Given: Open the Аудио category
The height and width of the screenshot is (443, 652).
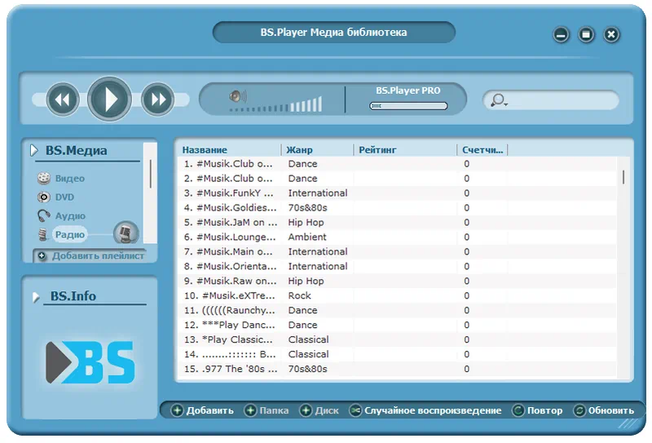Looking at the screenshot, I should pyautogui.click(x=70, y=215).
